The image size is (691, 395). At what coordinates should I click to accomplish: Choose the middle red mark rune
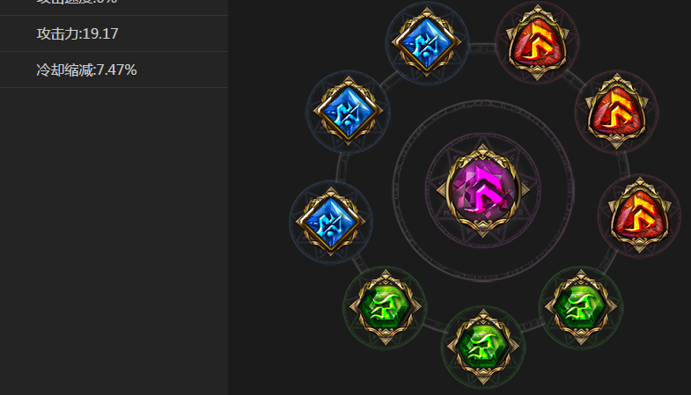(616, 111)
